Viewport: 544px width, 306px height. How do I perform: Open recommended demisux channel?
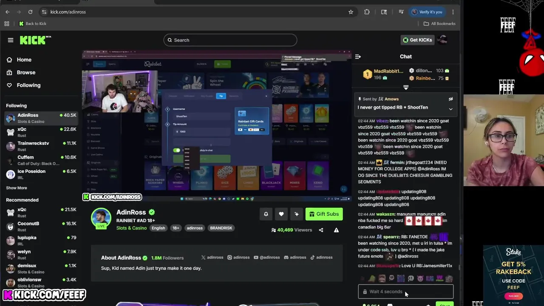tap(41, 269)
